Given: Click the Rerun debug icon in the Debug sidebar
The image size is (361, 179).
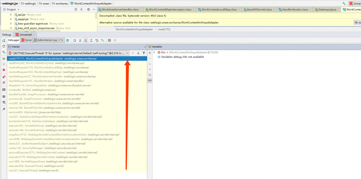Looking at the screenshot, I should point(4,41).
